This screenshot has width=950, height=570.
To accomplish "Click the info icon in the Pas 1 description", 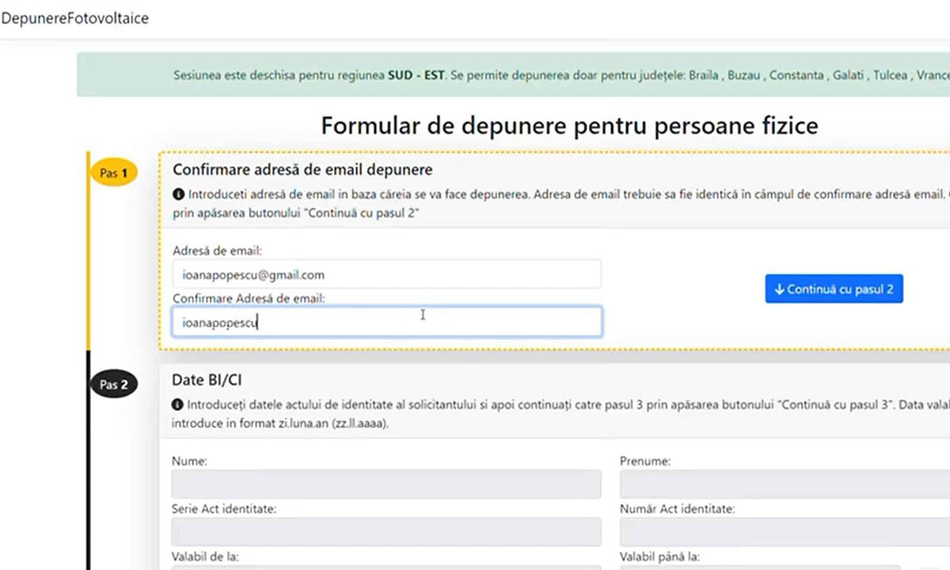I will [x=178, y=193].
